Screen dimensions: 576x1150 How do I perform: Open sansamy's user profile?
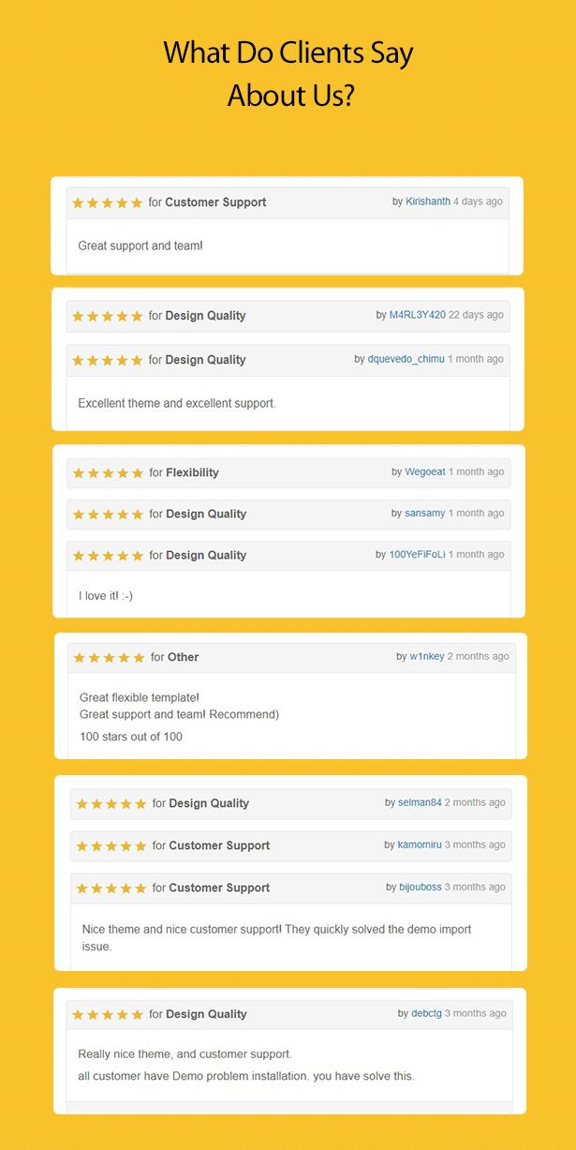(425, 514)
